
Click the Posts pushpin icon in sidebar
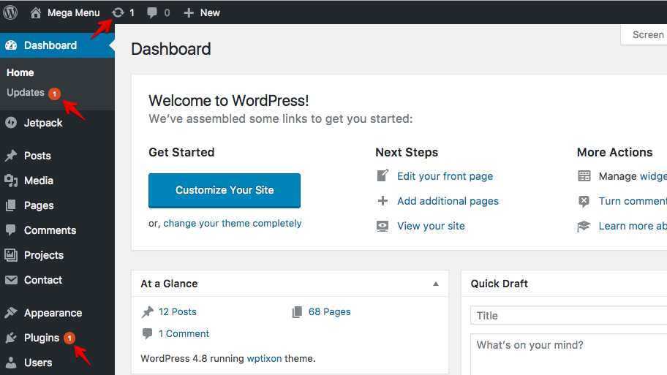(11, 156)
